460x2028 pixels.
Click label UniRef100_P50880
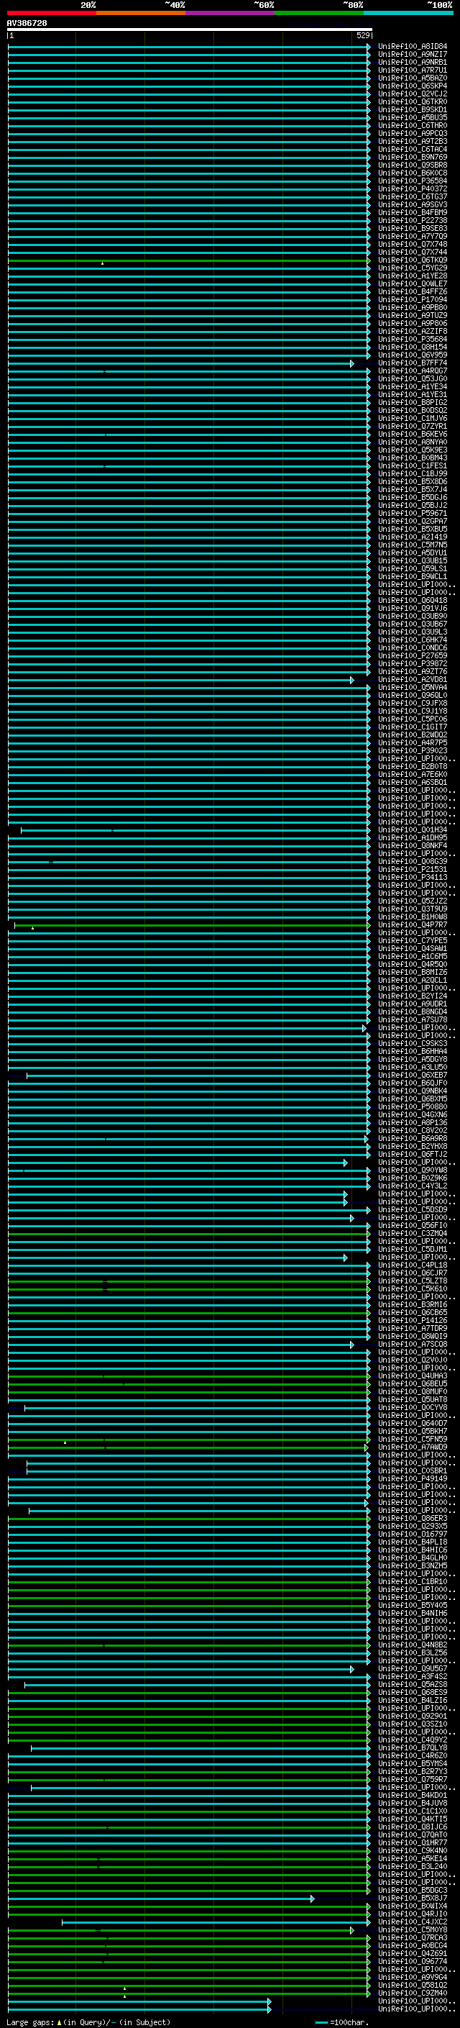412,1107
